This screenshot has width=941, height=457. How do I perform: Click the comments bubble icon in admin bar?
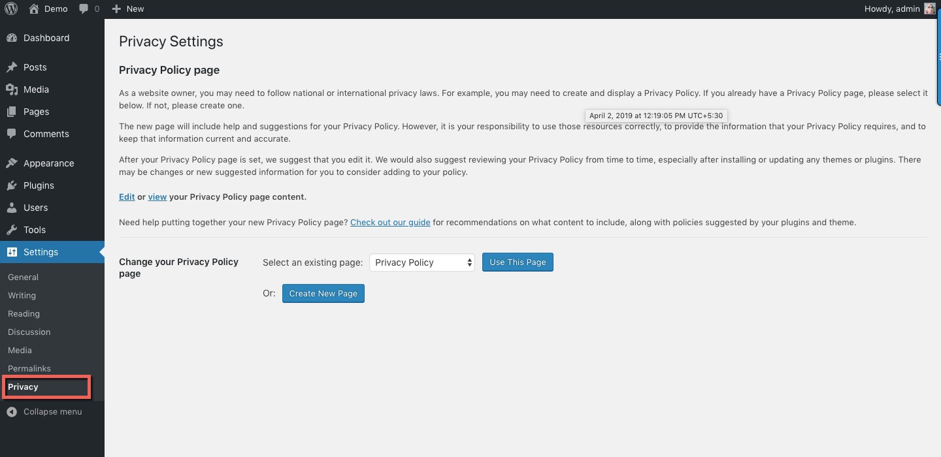(x=84, y=9)
